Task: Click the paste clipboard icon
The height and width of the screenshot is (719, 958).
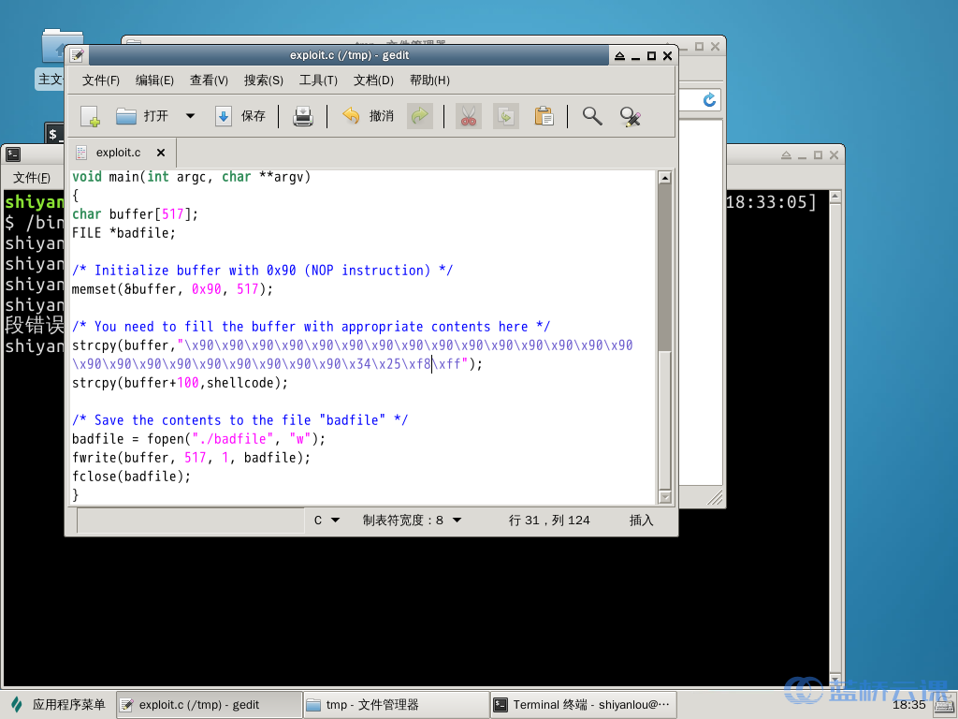Action: click(x=544, y=116)
